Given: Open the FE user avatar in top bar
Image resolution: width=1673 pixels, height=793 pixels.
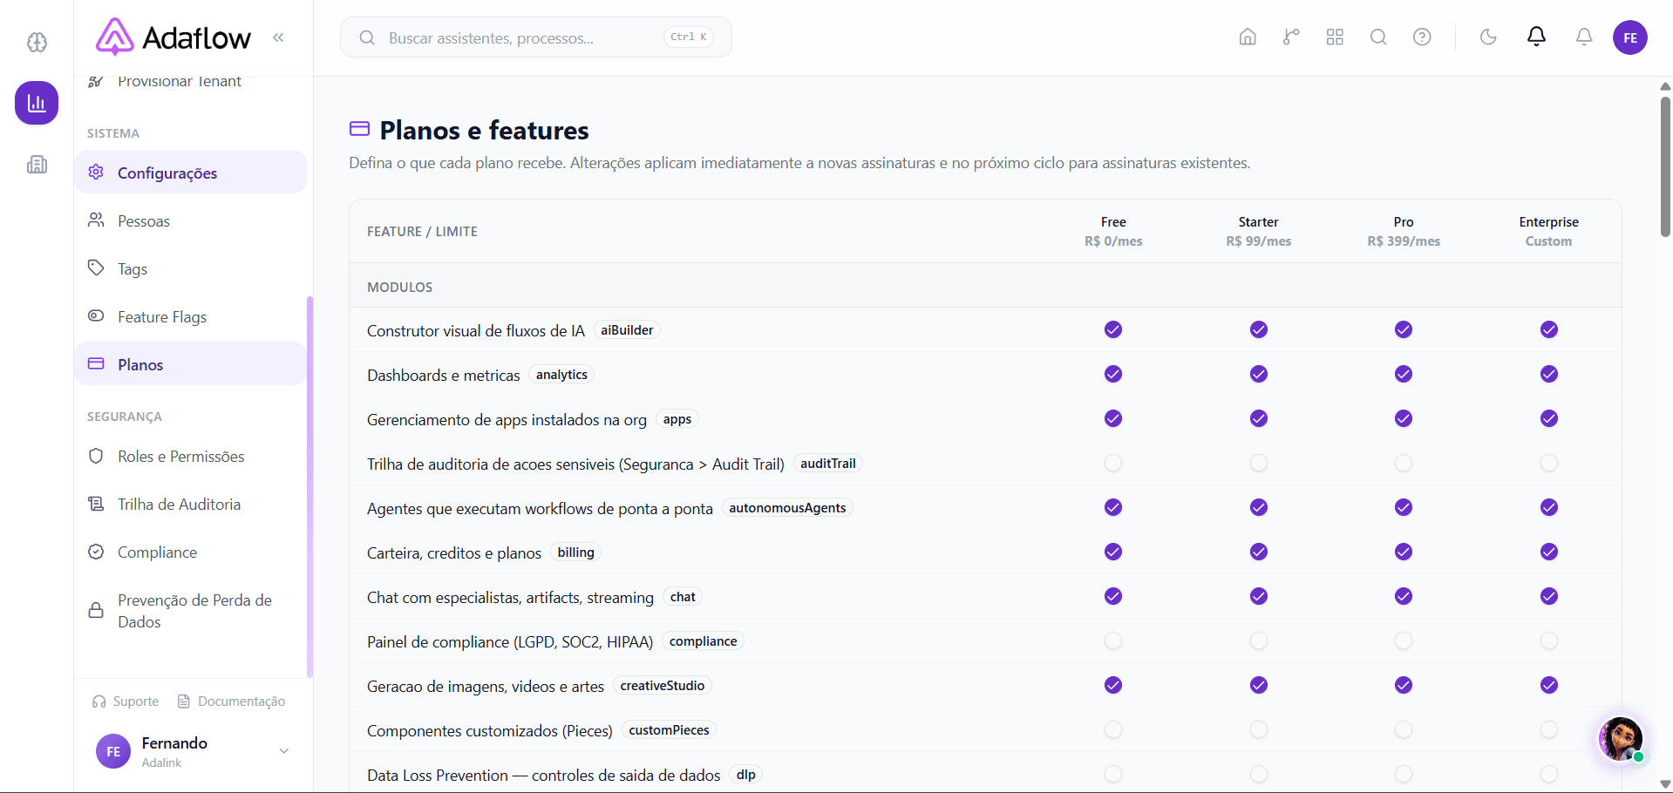Looking at the screenshot, I should (1630, 37).
